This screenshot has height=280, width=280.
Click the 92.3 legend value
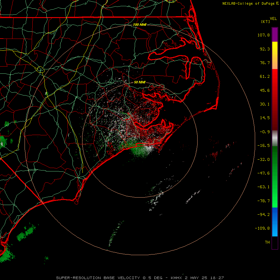coord(265,49)
